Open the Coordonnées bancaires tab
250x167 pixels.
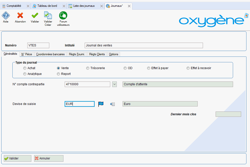tap(50, 54)
